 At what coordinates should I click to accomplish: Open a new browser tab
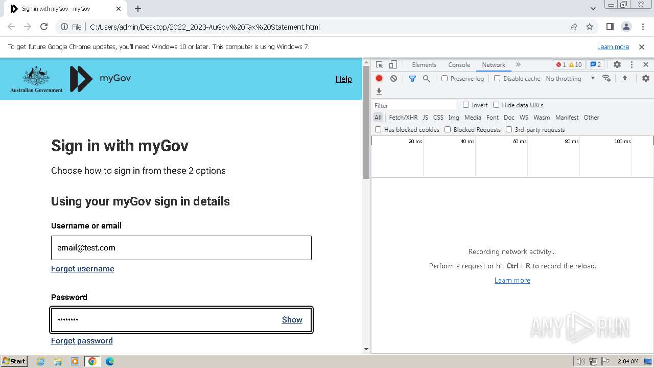pyautogui.click(x=138, y=9)
